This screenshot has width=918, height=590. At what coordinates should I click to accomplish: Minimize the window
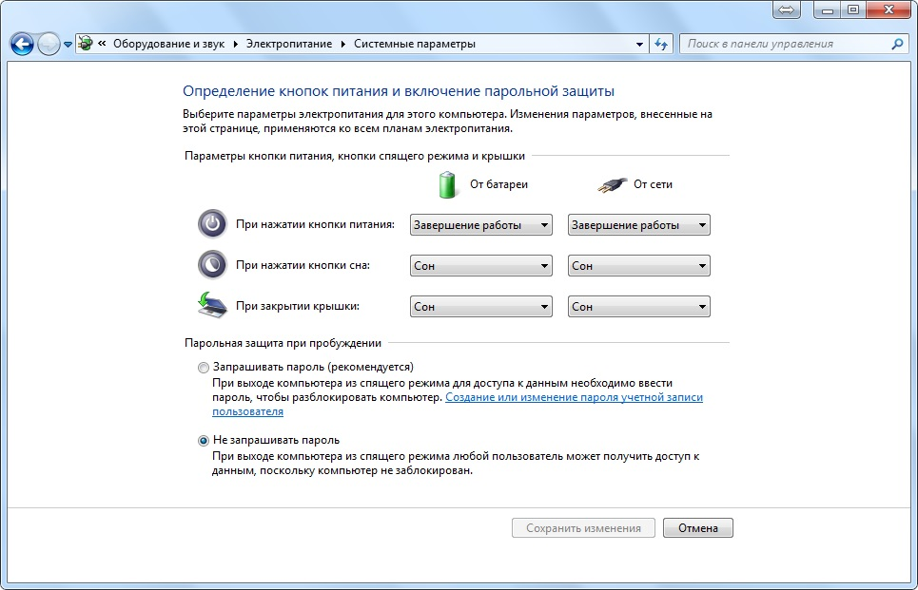[x=828, y=10]
